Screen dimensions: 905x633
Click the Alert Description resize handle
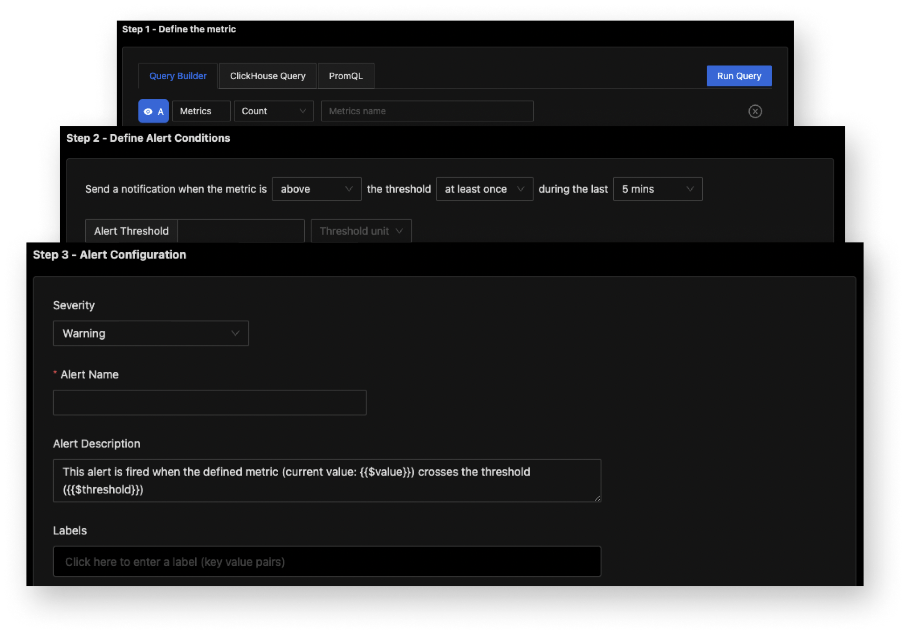[597, 498]
